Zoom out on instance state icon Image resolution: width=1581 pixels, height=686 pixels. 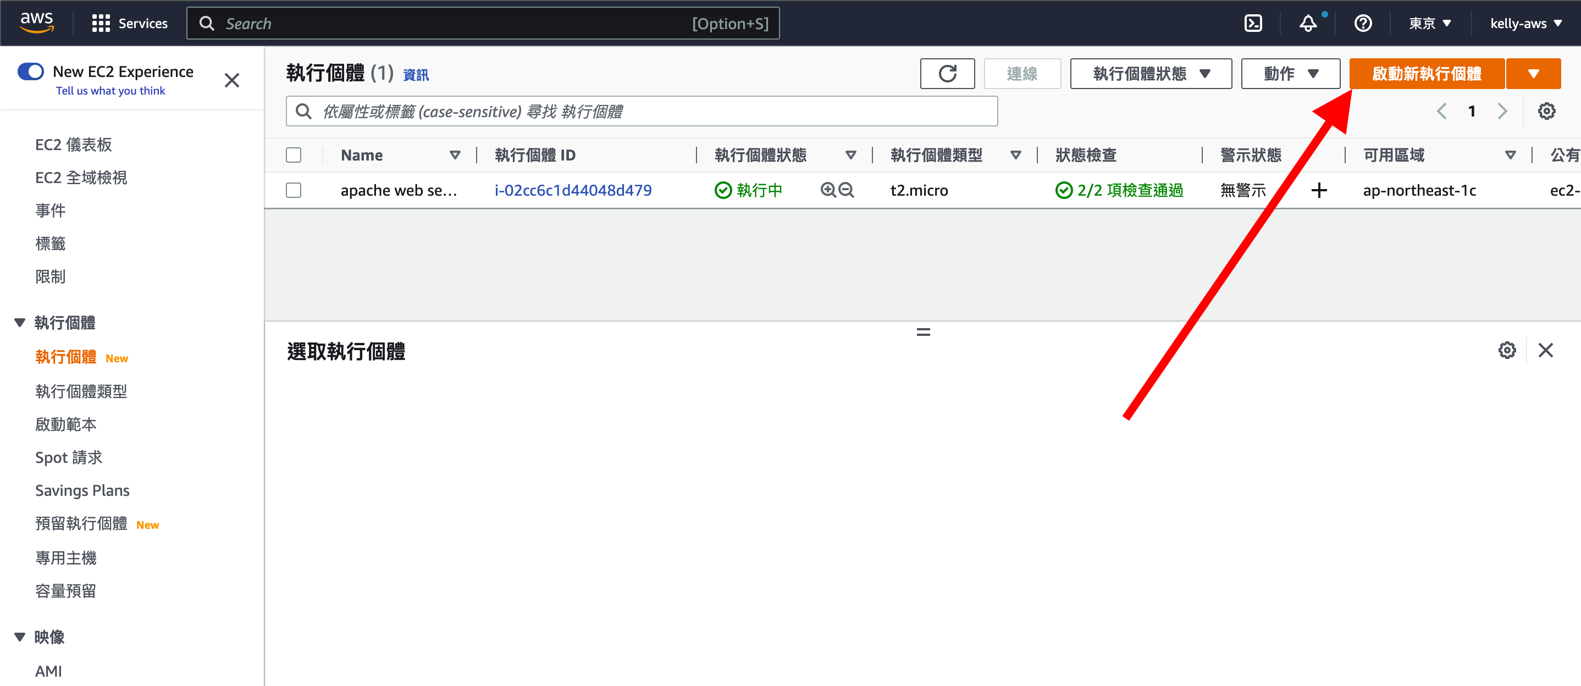pos(847,190)
